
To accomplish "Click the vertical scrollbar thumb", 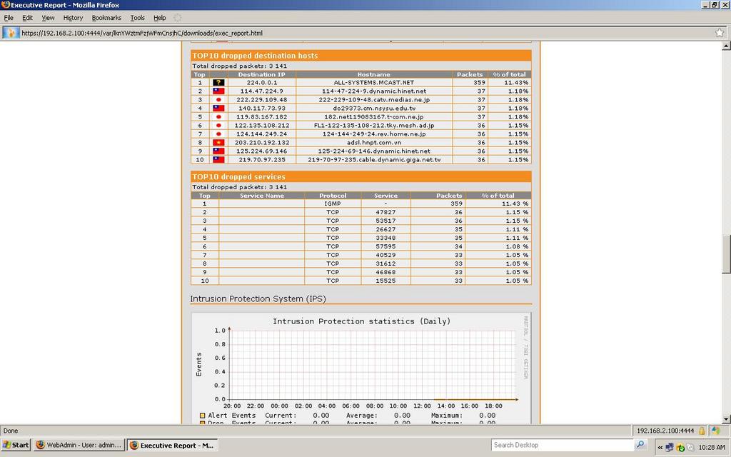I will click(x=726, y=254).
